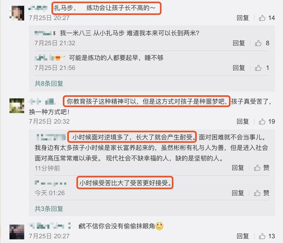The image size is (283, 243).
Task: Reply to the 今天 01:26 comment
Action: [238, 193]
